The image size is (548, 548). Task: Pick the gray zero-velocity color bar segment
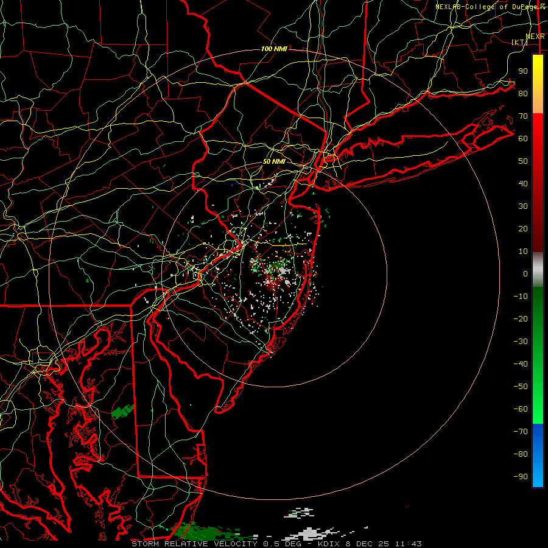pyautogui.click(x=538, y=270)
